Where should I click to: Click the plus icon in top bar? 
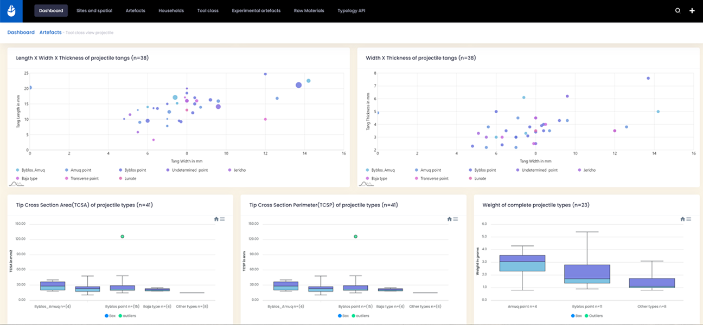point(692,11)
